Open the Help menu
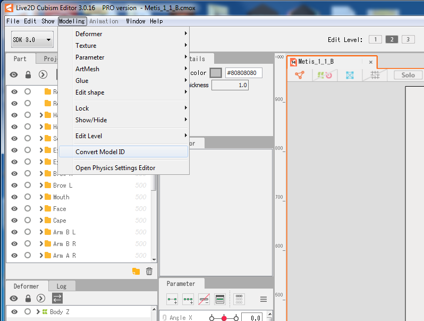Image resolution: width=424 pixels, height=321 pixels. pyautogui.click(x=156, y=21)
